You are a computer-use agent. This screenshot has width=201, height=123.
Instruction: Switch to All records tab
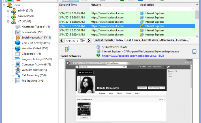167,40
